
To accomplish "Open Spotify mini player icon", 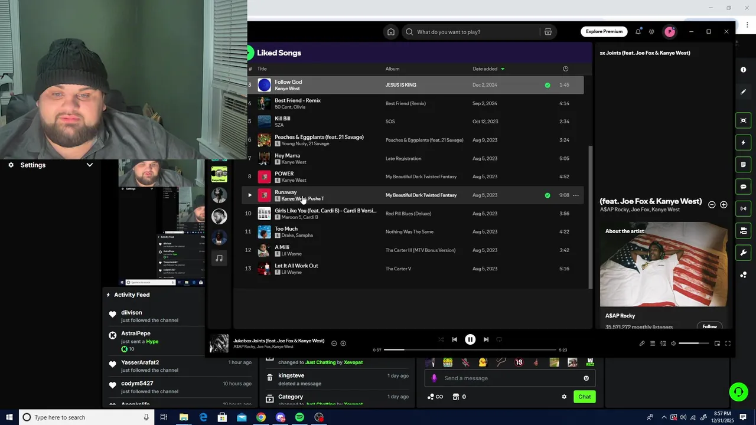I will [717, 344].
